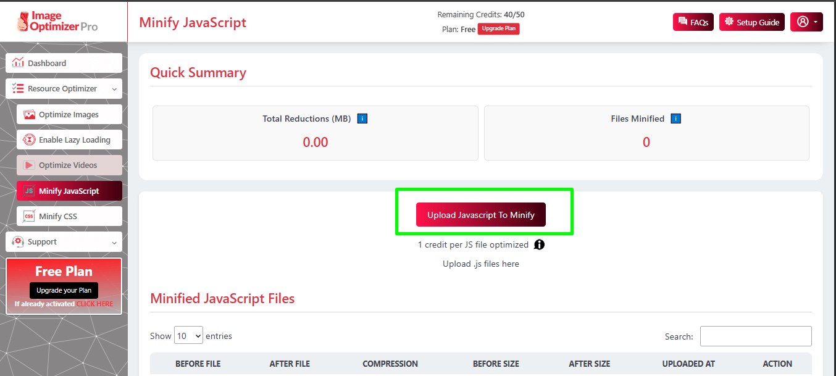Click the Files Minified value 0
The width and height of the screenshot is (836, 376).
pos(646,142)
